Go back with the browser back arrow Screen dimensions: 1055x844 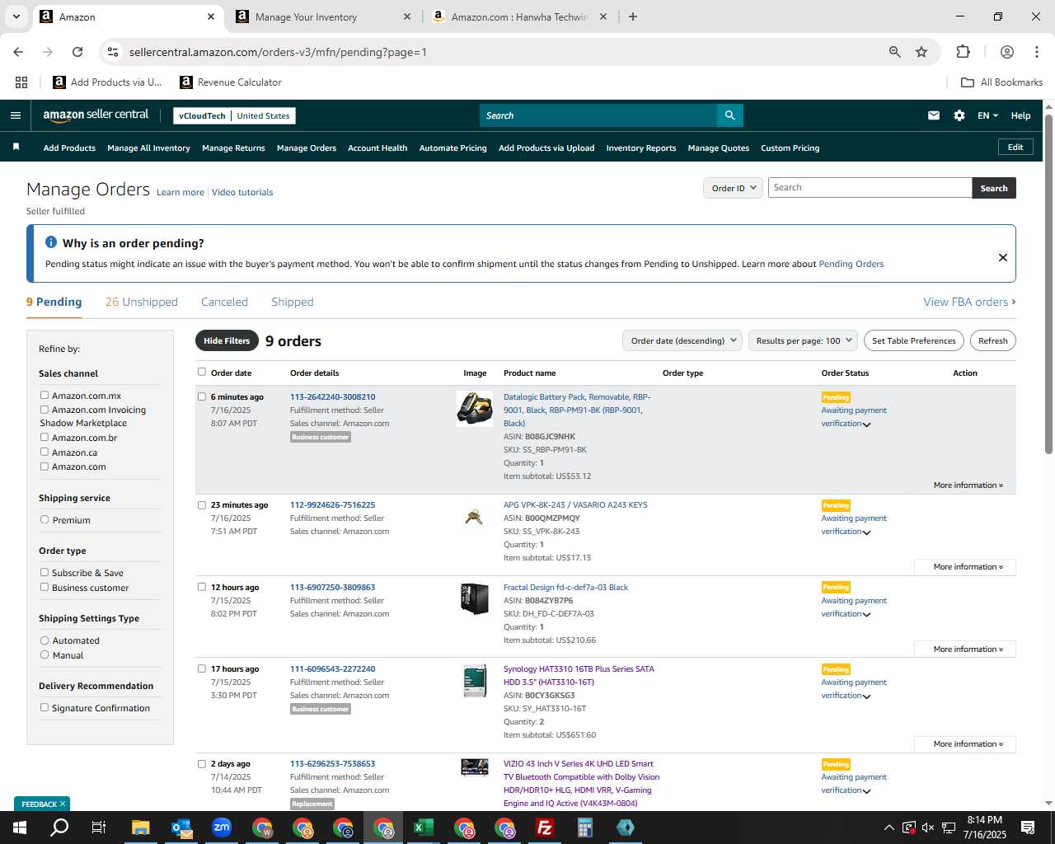[18, 52]
